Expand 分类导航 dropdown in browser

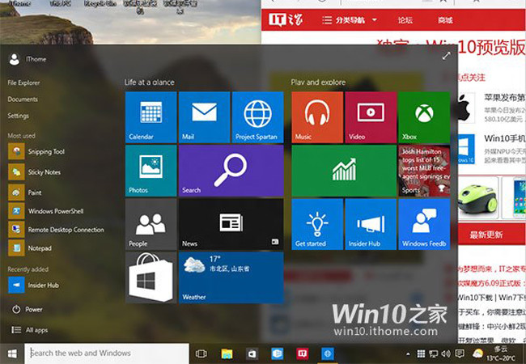pos(350,20)
